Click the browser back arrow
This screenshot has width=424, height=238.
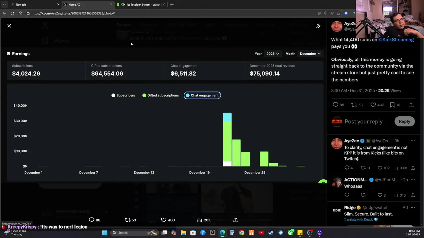4,13
